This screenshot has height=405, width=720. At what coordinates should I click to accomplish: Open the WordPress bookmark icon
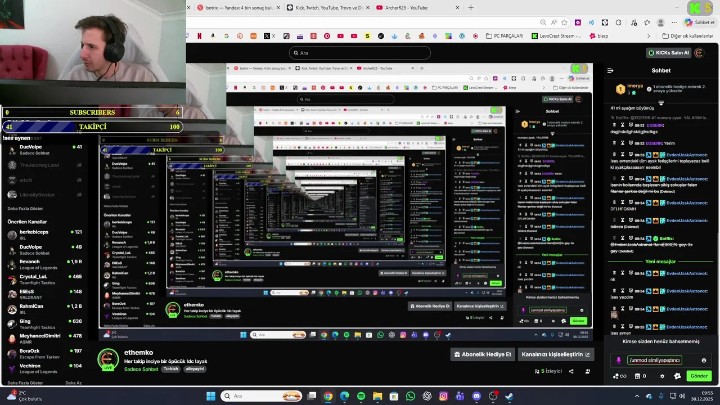click(x=462, y=36)
